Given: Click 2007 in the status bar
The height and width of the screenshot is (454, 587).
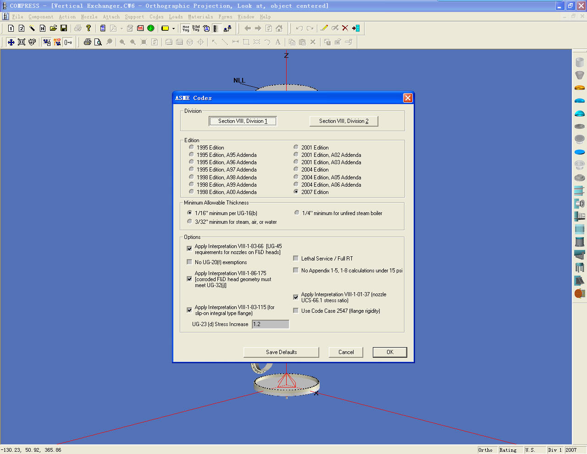Looking at the screenshot, I should pyautogui.click(x=575, y=450).
